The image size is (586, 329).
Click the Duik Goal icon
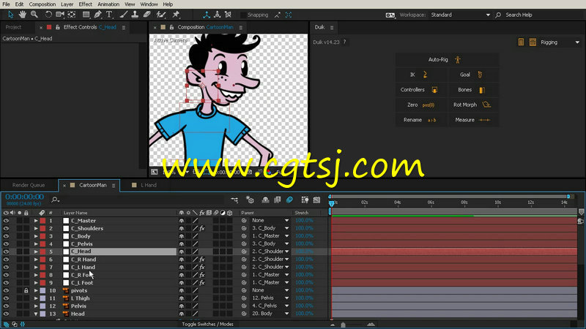tap(480, 75)
